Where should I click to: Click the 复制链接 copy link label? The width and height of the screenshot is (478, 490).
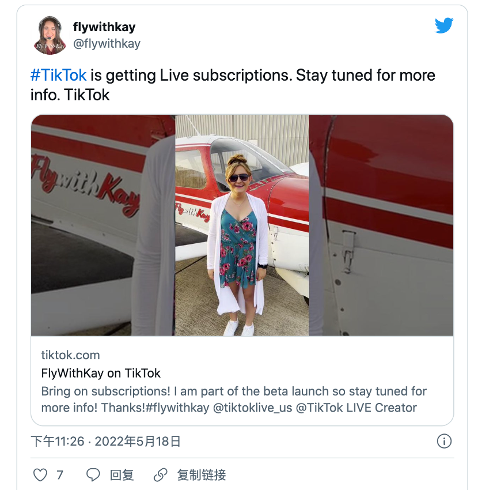coord(202,475)
